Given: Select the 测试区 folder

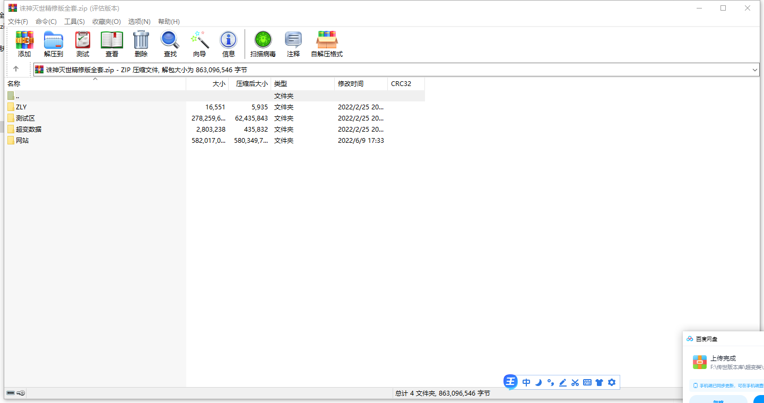Looking at the screenshot, I should [x=25, y=118].
